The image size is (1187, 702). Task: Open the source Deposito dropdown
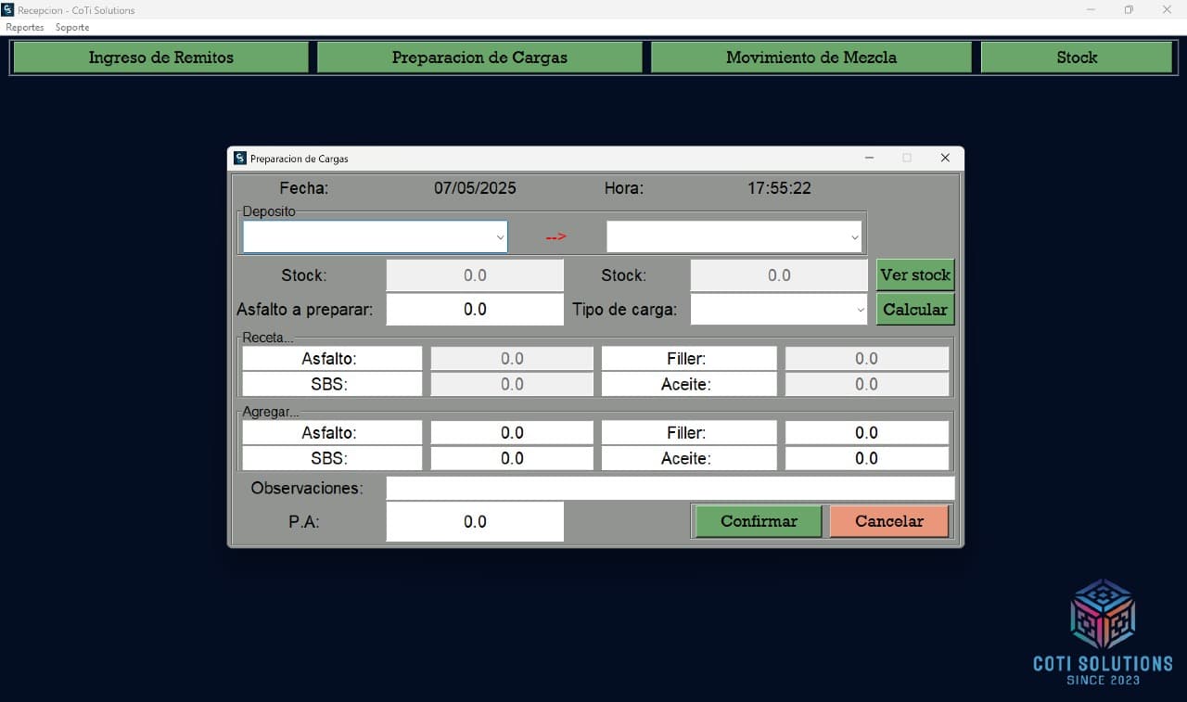[375, 237]
